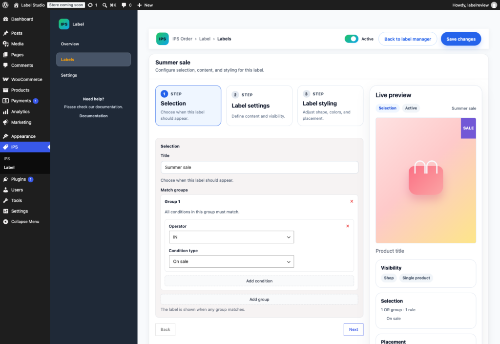500x344 pixels.
Task: Click the Next button
Action: click(x=354, y=329)
